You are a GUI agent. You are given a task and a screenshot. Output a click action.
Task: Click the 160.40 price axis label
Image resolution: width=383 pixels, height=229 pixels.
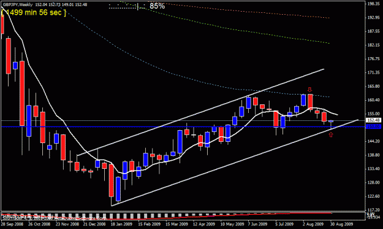(x=373, y=100)
